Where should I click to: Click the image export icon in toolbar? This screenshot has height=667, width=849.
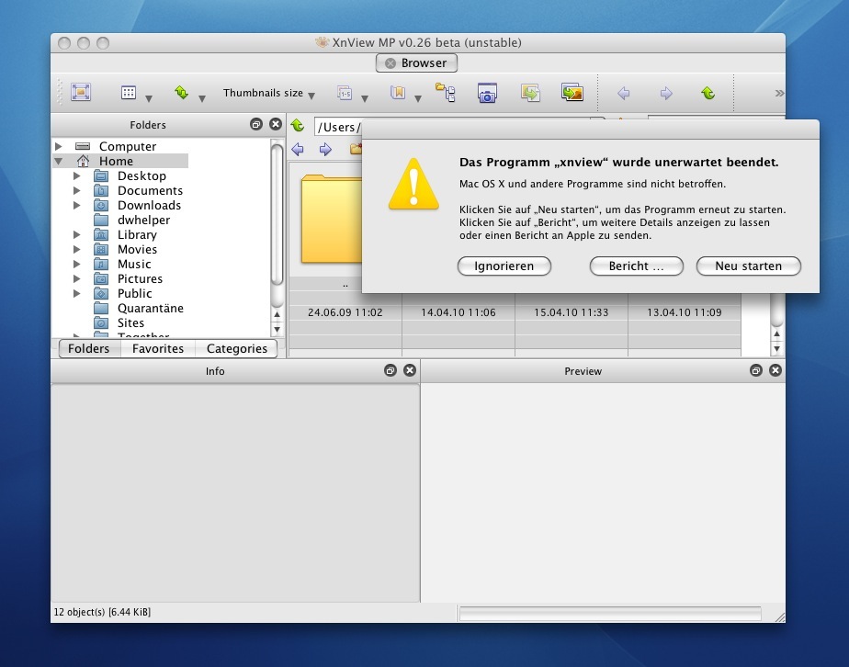pos(572,93)
